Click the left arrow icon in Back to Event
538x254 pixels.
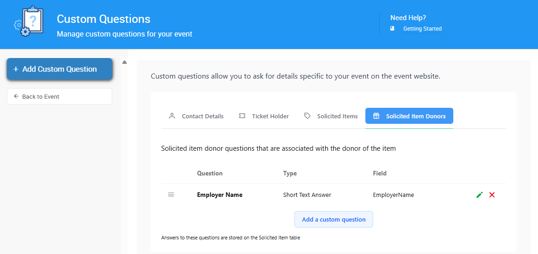click(16, 96)
